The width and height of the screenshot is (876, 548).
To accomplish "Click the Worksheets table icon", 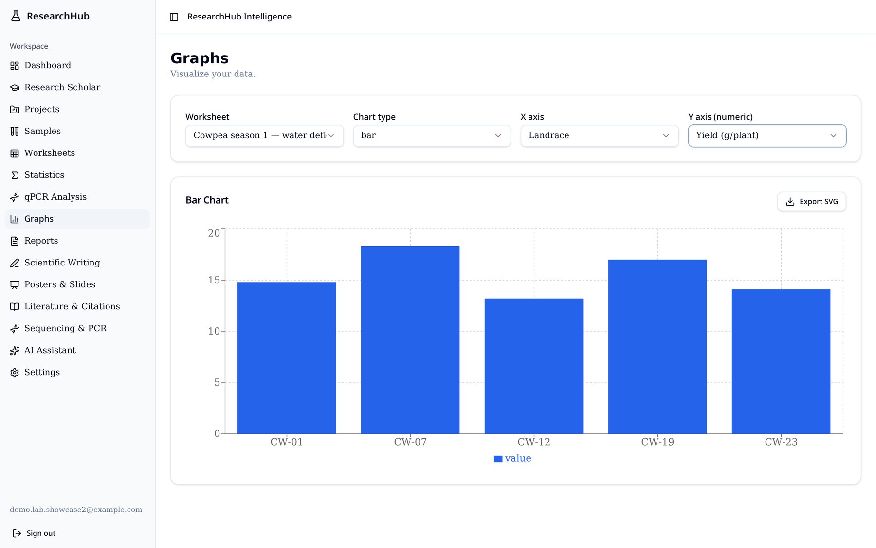I will coord(15,153).
